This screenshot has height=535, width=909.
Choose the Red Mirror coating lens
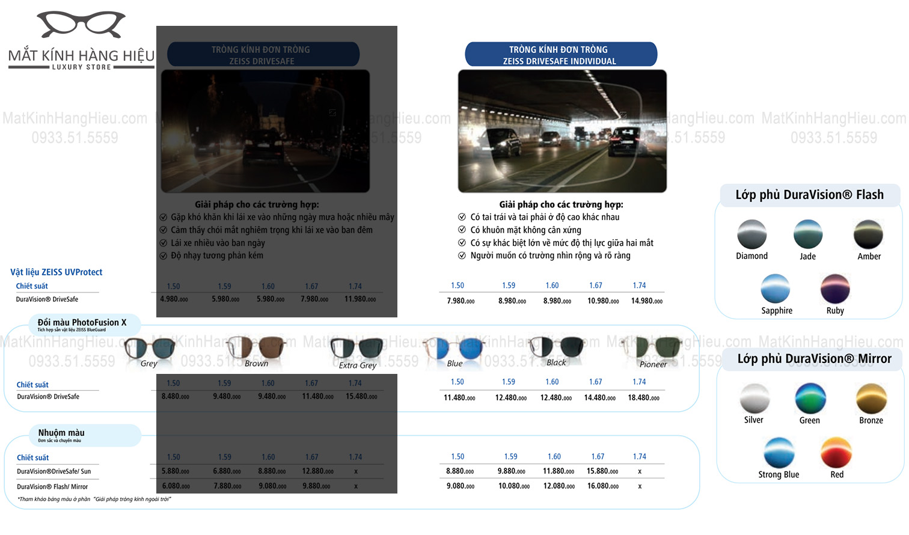click(836, 453)
